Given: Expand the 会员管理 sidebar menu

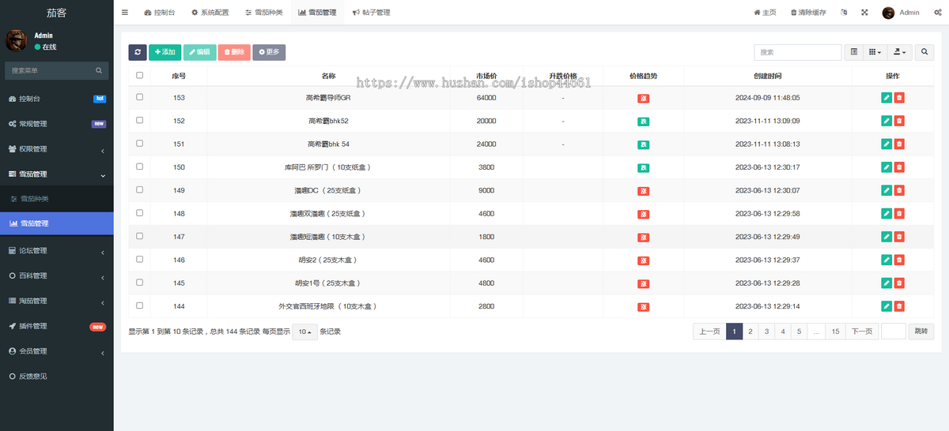Looking at the screenshot, I should click(x=56, y=351).
